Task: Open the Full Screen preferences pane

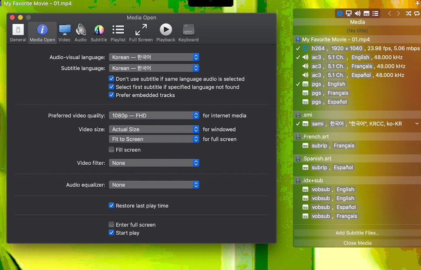Action: pyautogui.click(x=141, y=33)
